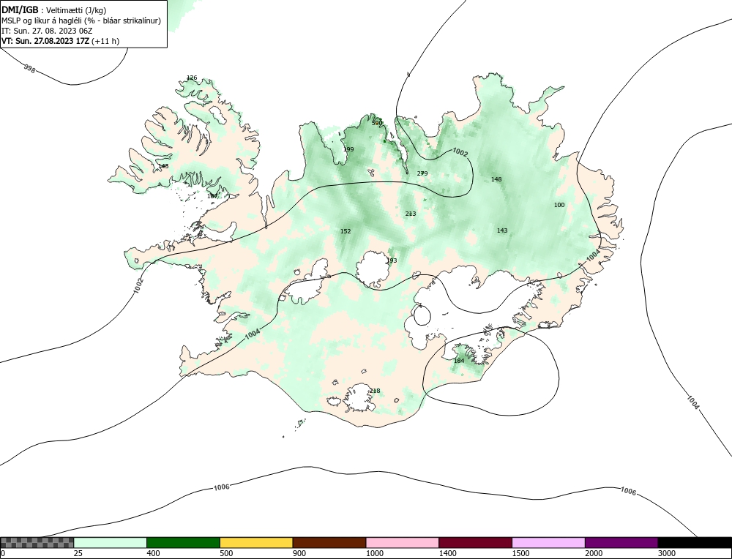
Task: Select the light green 25–400 legend swatch
Action: (x=111, y=542)
